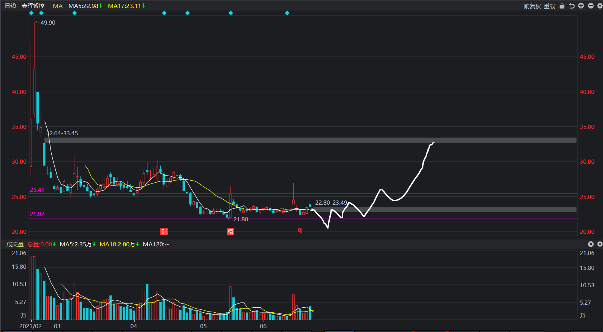Click the magenta 25.41 level label

click(37, 189)
